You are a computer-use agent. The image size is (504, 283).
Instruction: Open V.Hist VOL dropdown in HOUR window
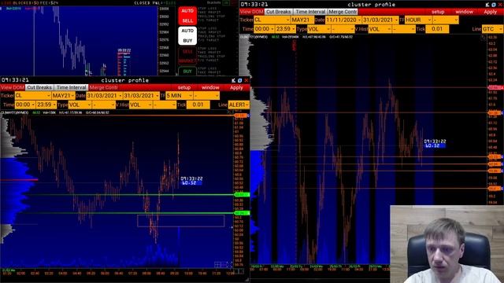point(380,29)
